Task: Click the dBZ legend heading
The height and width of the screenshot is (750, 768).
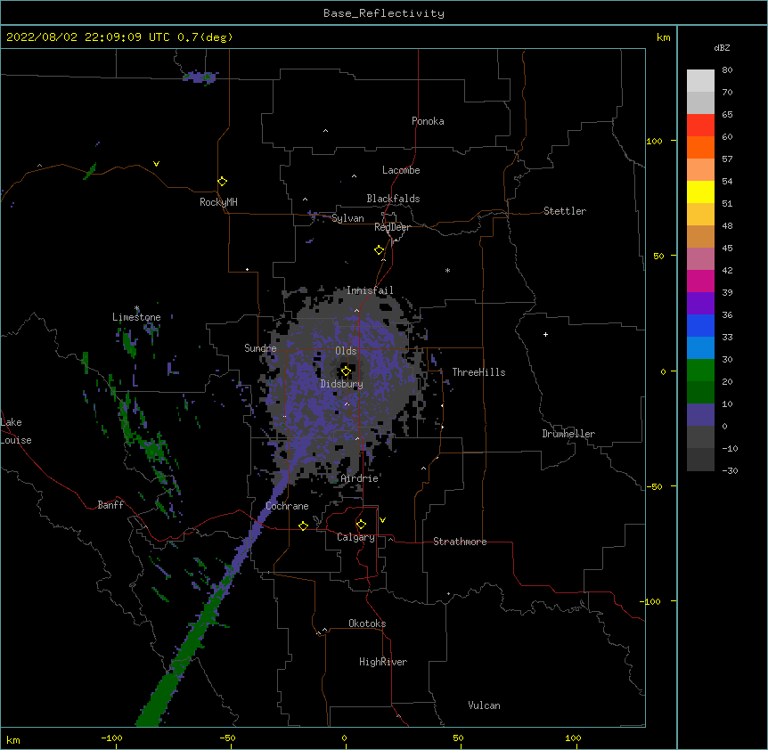Action: [x=722, y=47]
